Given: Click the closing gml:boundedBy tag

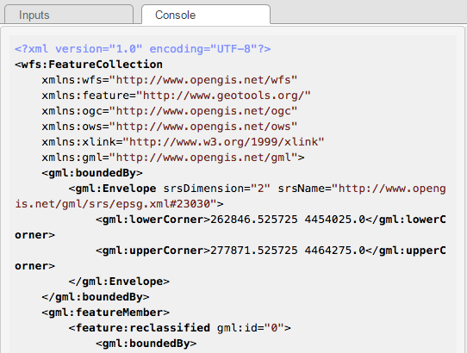Looking at the screenshot, I should click(96, 297).
